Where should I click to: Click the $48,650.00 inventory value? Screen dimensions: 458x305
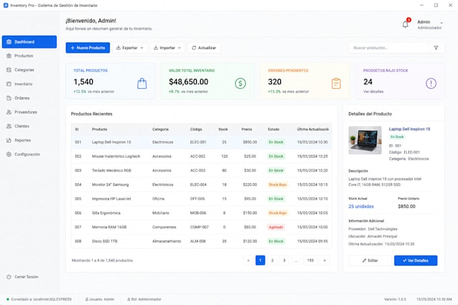point(189,82)
